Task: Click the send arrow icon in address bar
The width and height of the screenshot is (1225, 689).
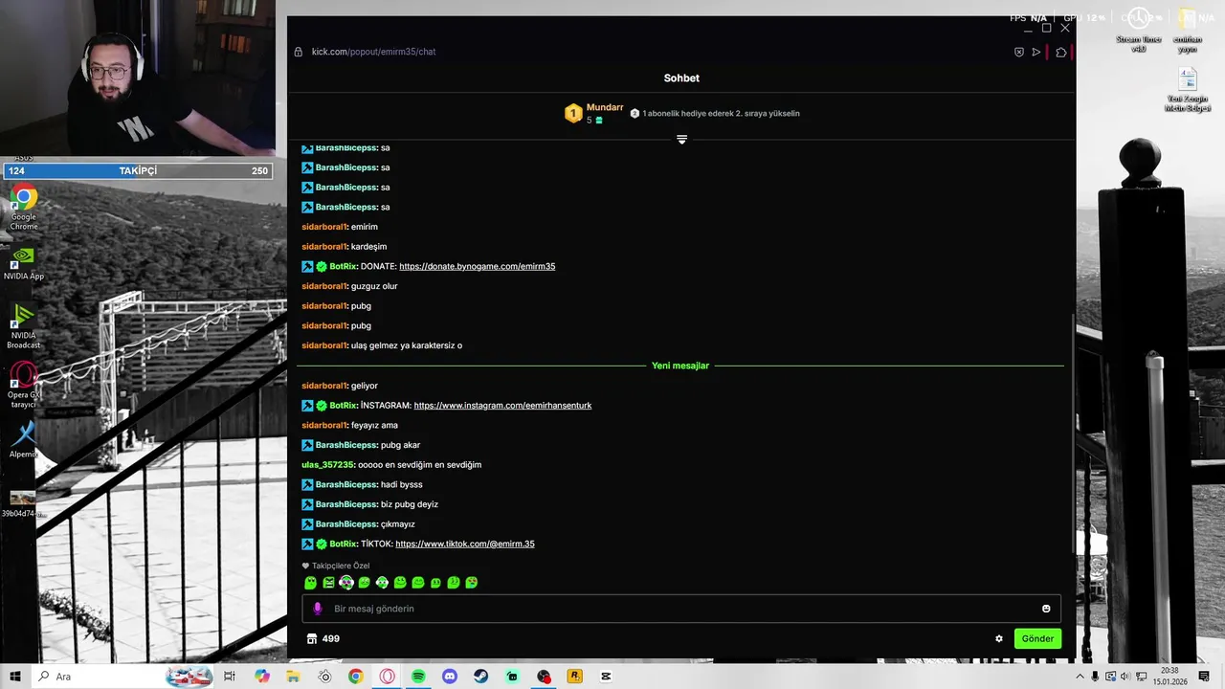Action: (1036, 52)
